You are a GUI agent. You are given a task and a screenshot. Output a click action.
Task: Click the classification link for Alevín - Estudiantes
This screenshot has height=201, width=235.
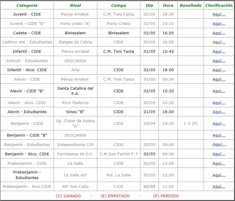coord(219,112)
